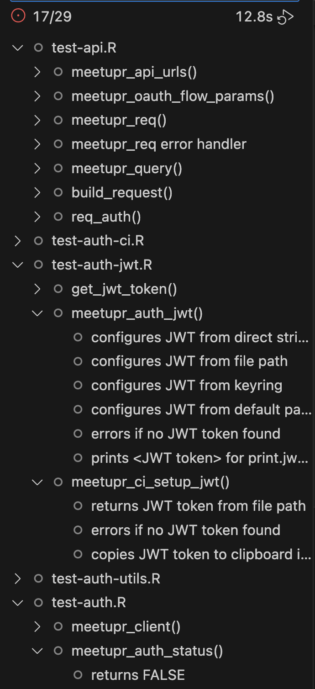
Task: Click the rerun tests icon beside 12.8s
Action: [x=286, y=17]
